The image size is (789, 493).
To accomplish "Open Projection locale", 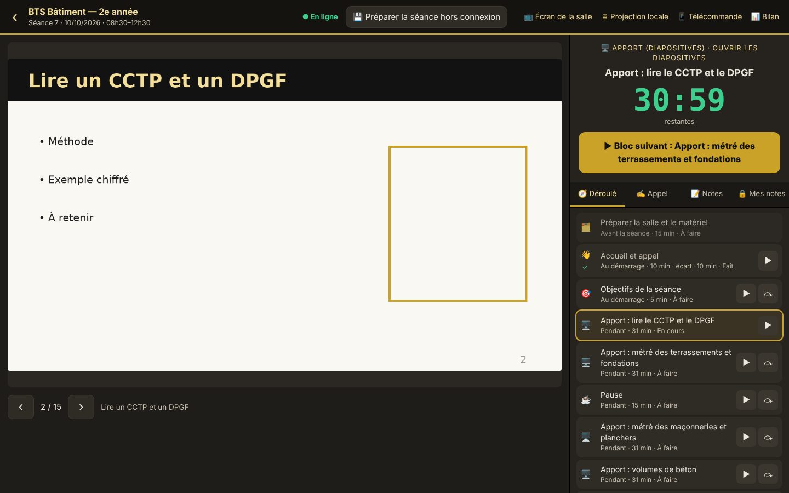I will pyautogui.click(x=635, y=16).
